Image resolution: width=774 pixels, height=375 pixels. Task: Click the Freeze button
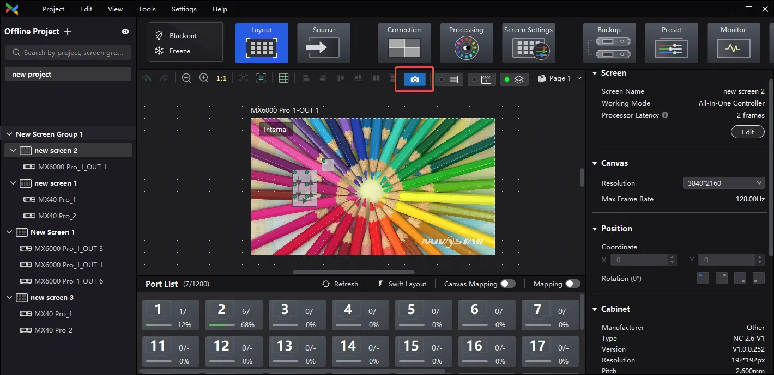(x=174, y=51)
